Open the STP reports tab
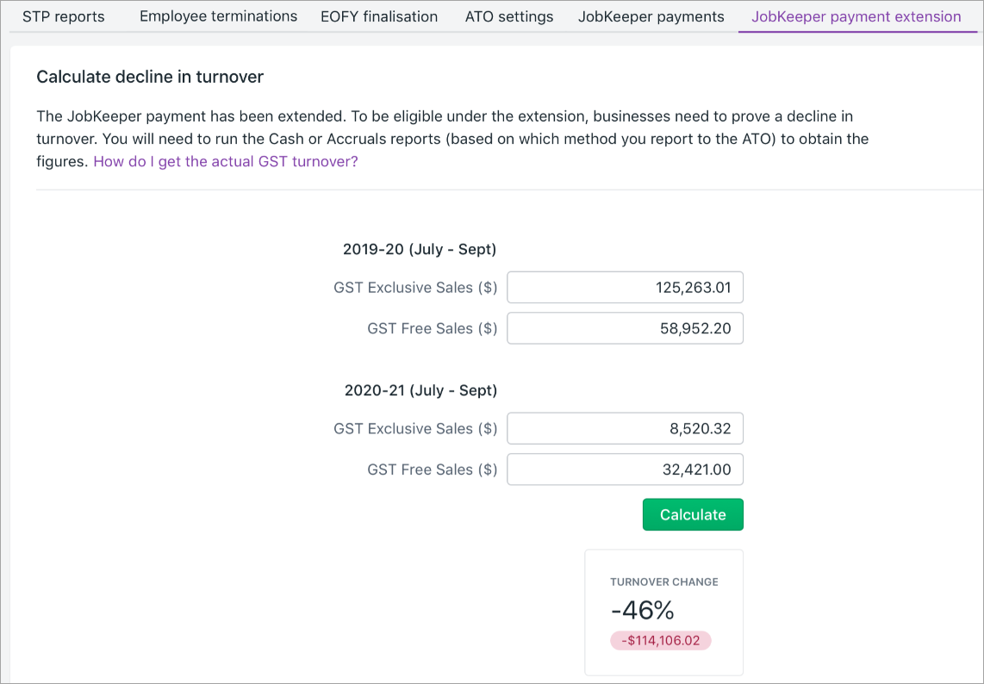The width and height of the screenshot is (984, 684). coord(63,16)
